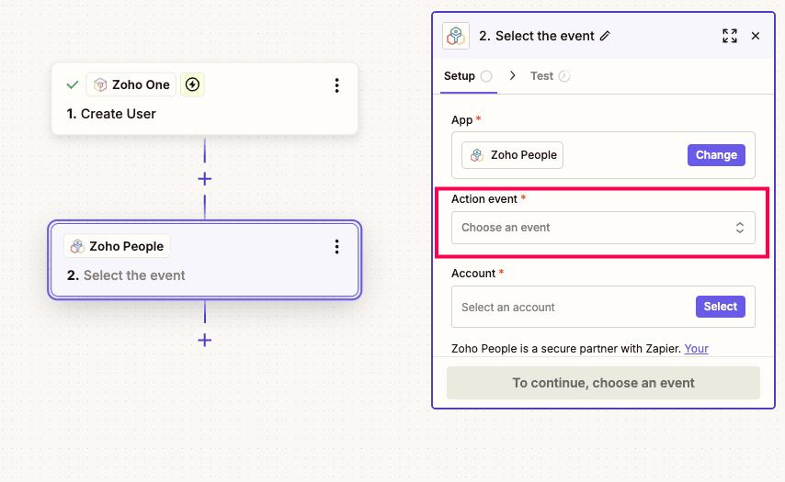Expand the step editor panel to full screen

click(730, 36)
